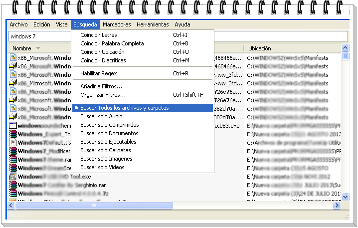
Task: Open Añadir a Filtros… dialog
Action: (x=143, y=86)
